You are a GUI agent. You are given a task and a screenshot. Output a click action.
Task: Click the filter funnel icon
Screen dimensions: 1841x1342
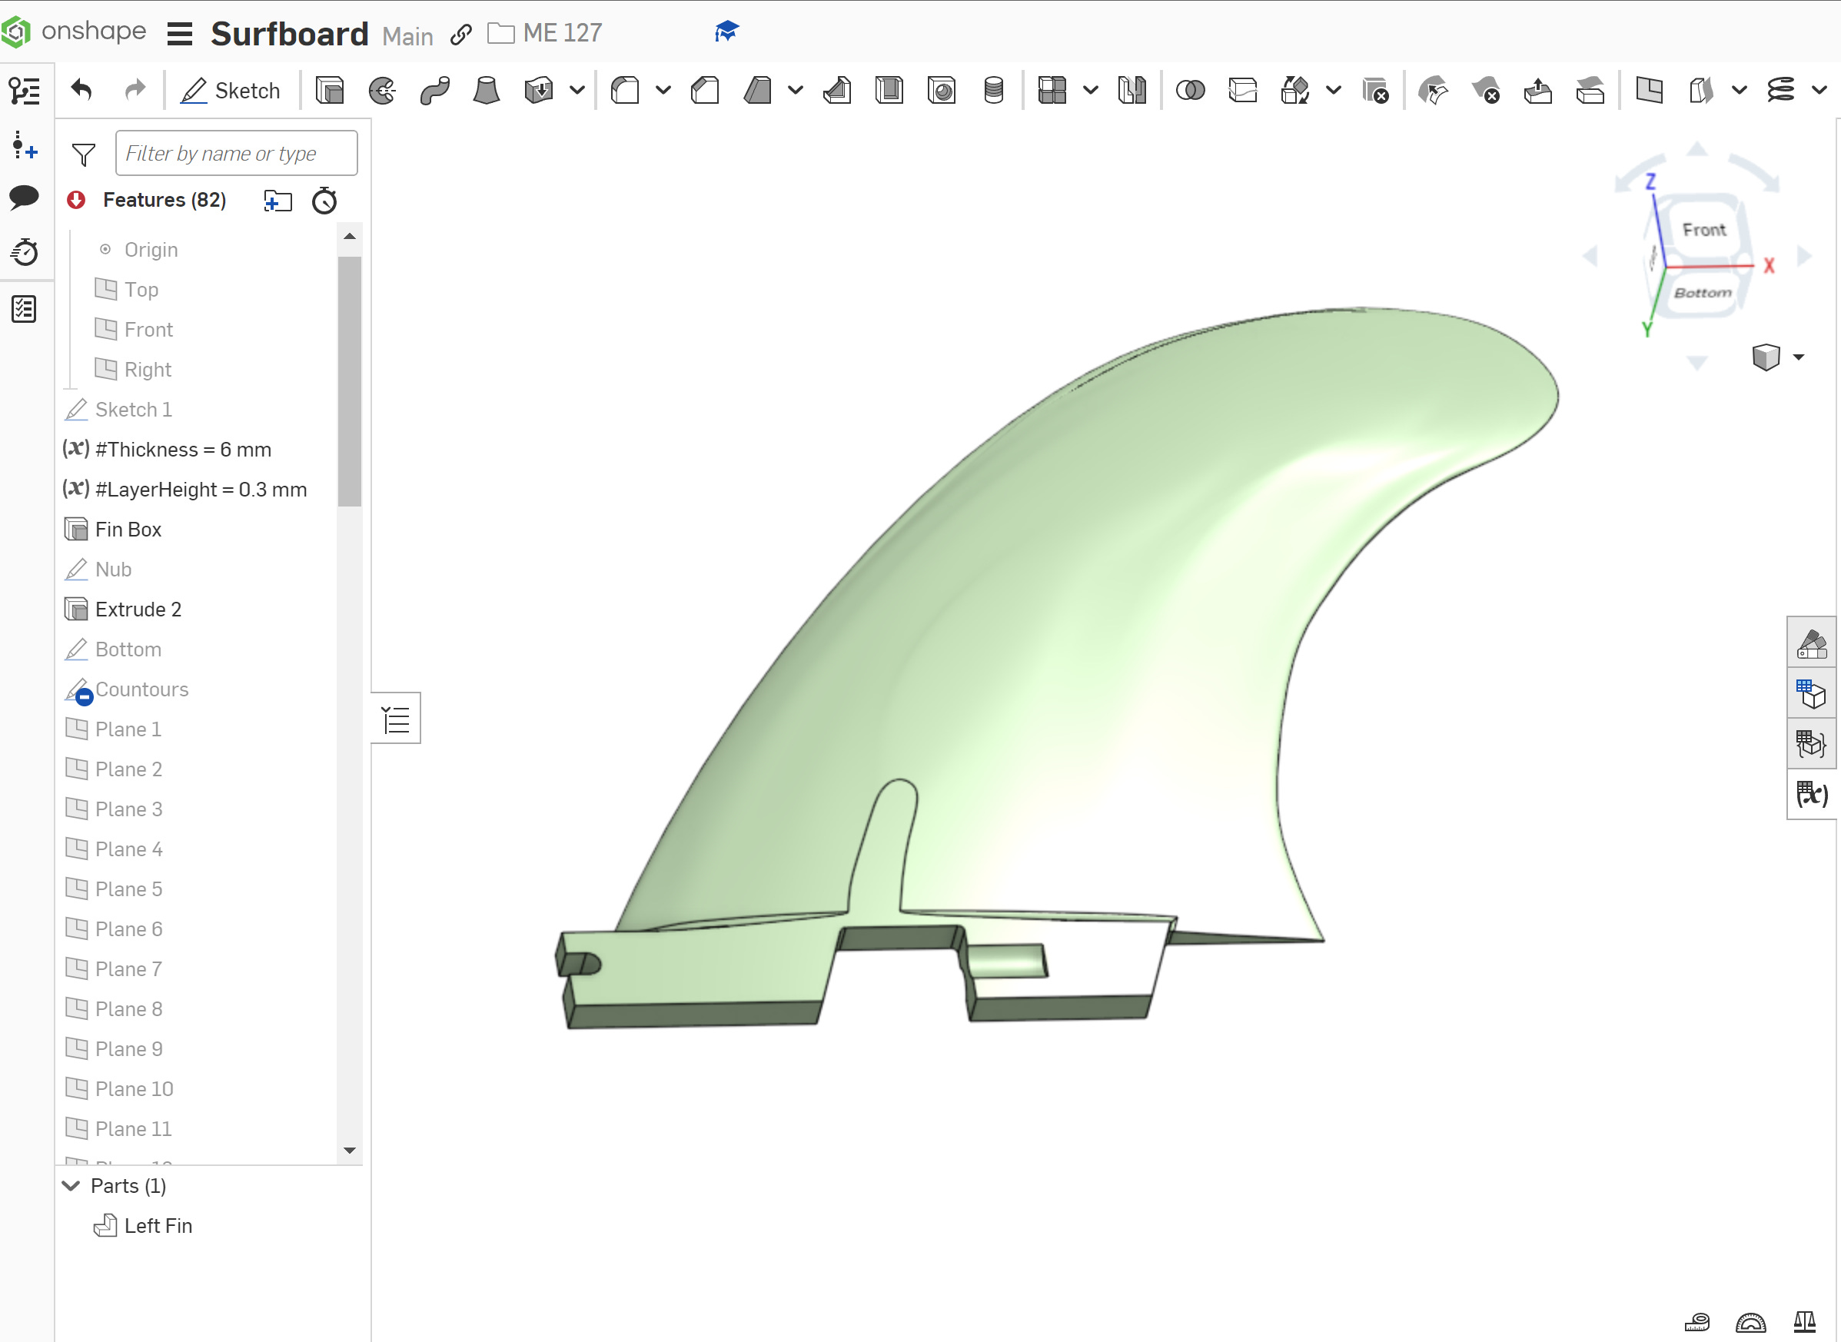84,154
